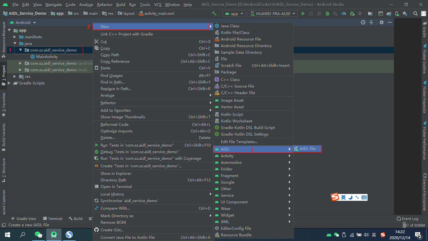Open the app run configuration dropdown
This screenshot has height=241, width=428.
[233, 13]
